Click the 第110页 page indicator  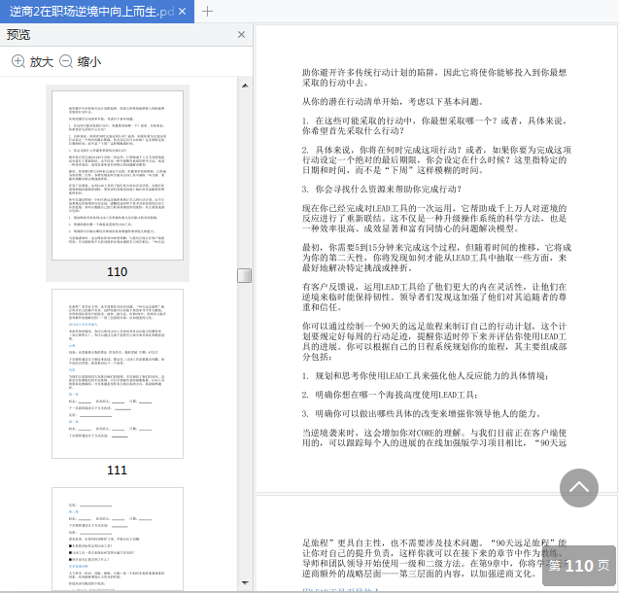click(x=579, y=566)
